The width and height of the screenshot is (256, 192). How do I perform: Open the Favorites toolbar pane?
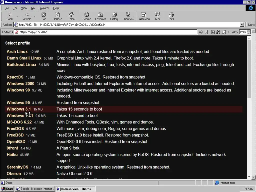100,16
